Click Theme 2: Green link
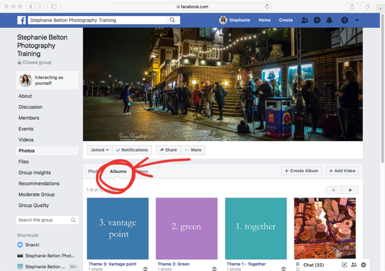The image size is (385, 271). point(174,264)
